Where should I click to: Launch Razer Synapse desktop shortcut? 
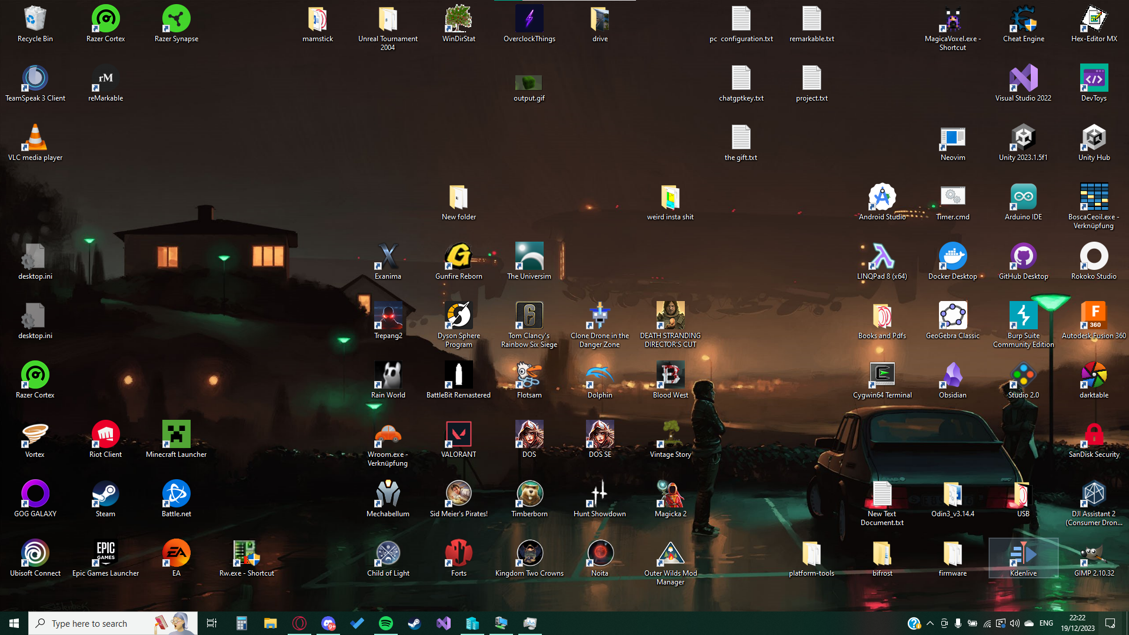click(176, 24)
